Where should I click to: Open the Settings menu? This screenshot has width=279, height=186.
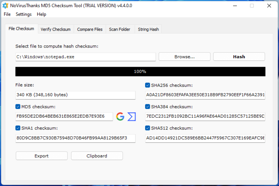coord(24,14)
